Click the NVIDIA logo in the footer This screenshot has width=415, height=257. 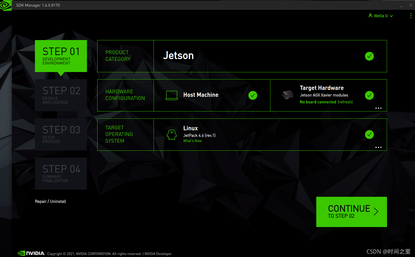click(x=31, y=253)
